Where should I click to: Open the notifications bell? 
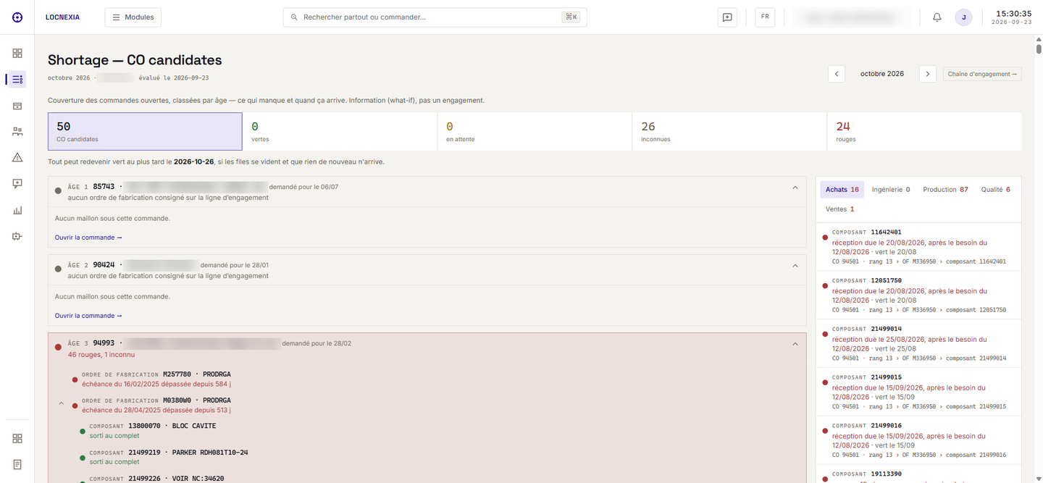[x=937, y=17]
